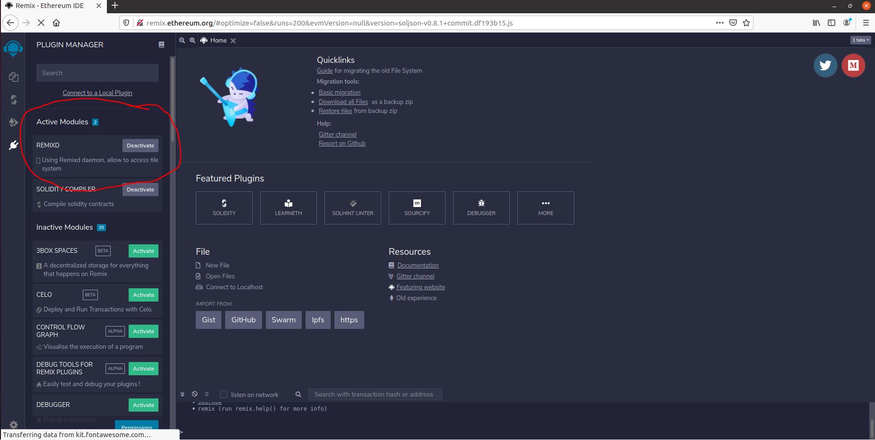Clear the terminal console icon
The image size is (875, 440).
click(x=194, y=394)
